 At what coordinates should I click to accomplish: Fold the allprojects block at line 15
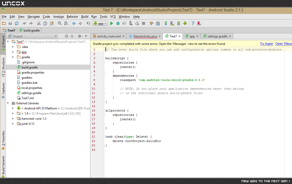click(x=104, y=110)
